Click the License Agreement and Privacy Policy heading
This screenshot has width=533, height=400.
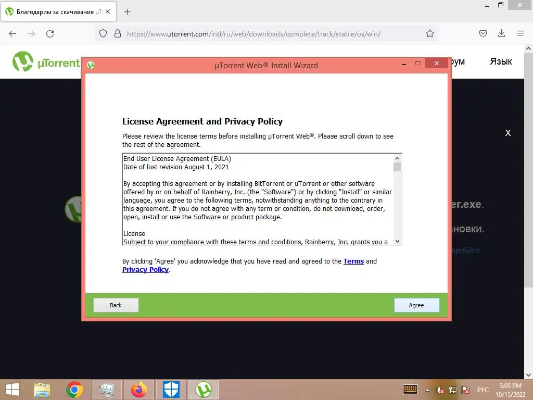coord(202,121)
